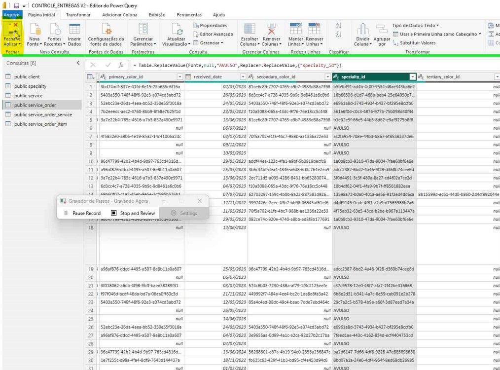Open primary_color_id filter dropdown

pos(180,77)
